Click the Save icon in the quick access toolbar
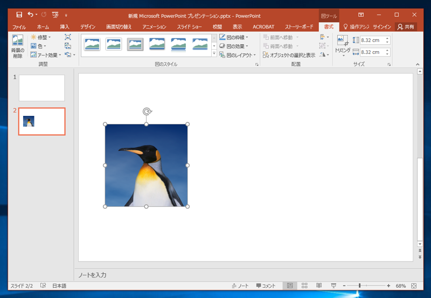The image size is (431, 298). tap(19, 15)
